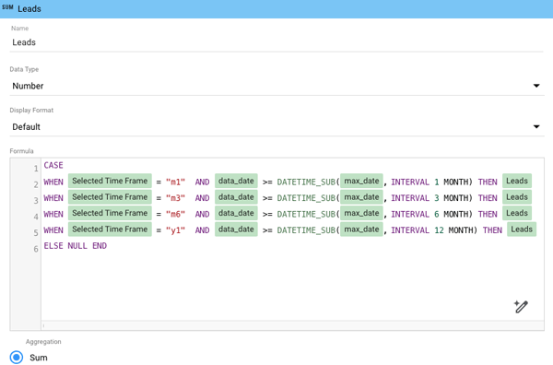Click the "m6" string literal in the formula

pos(175,214)
